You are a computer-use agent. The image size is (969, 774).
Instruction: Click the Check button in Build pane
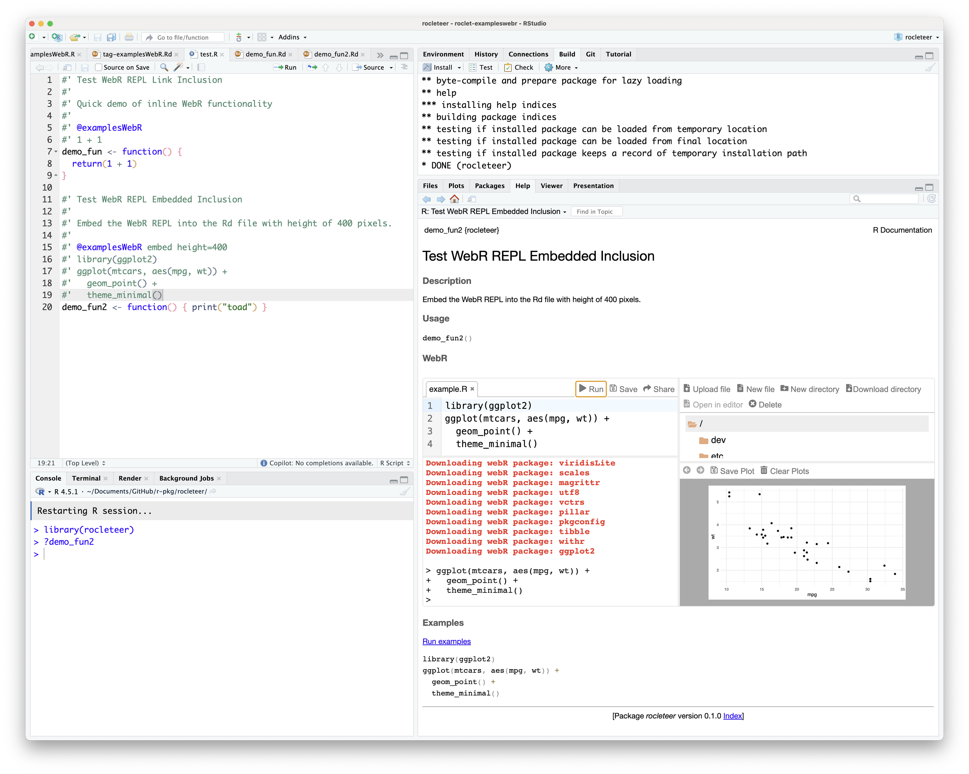518,67
